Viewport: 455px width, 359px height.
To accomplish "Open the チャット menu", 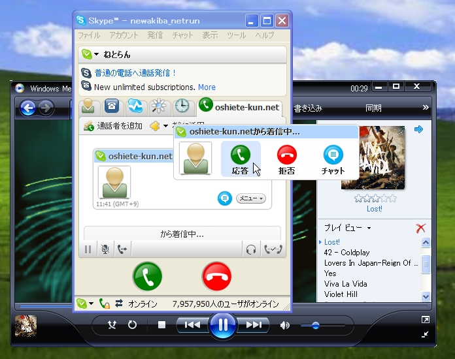I will (x=182, y=35).
